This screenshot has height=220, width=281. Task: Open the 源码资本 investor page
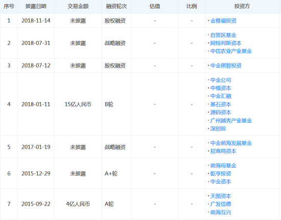(221, 113)
